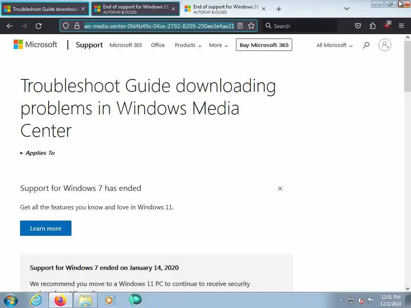Open Action Center flag icon
411x308 pixels.
pyautogui.click(x=370, y=300)
